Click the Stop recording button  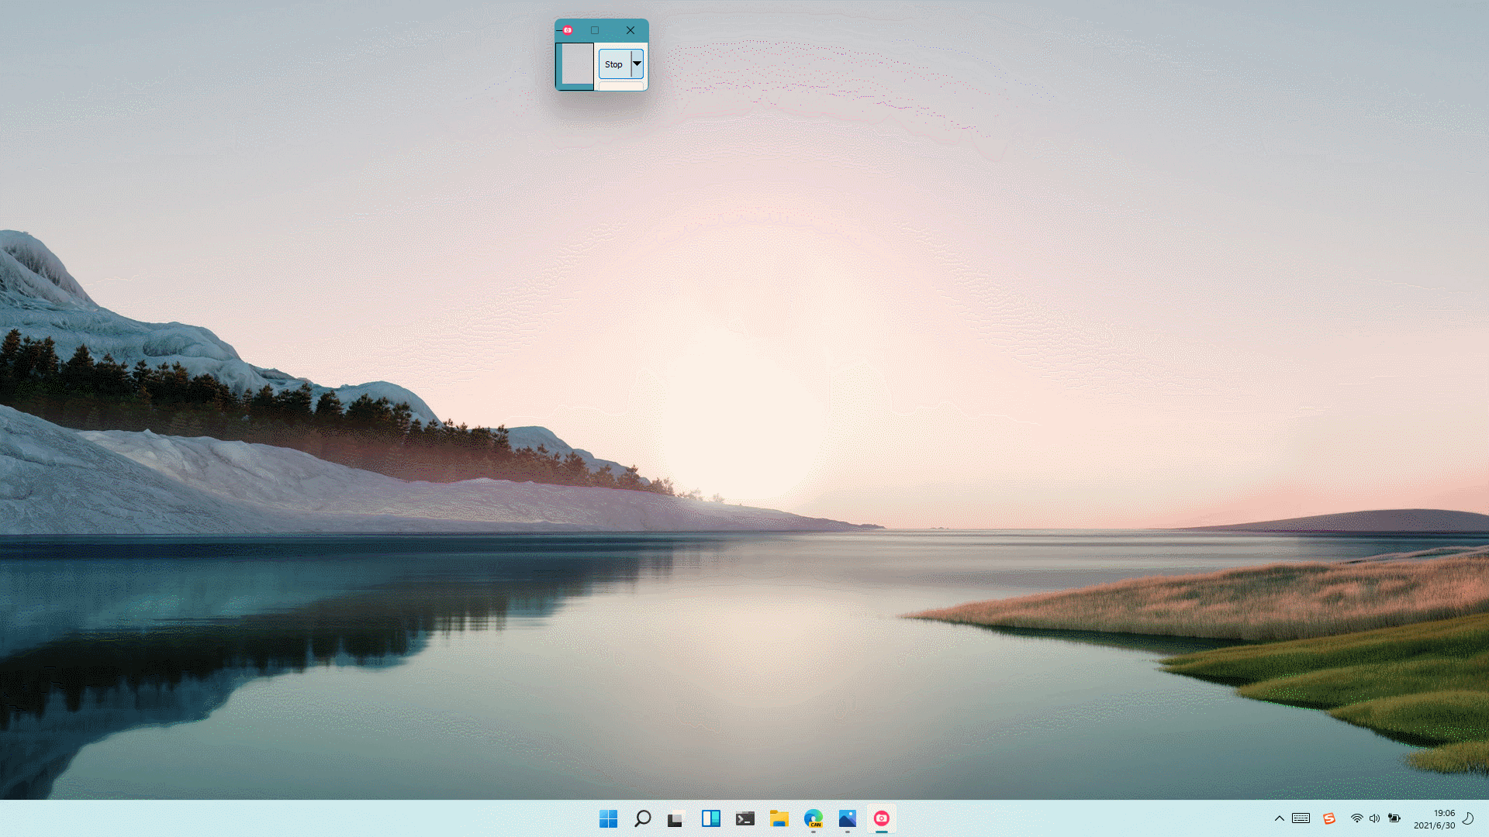pyautogui.click(x=613, y=64)
